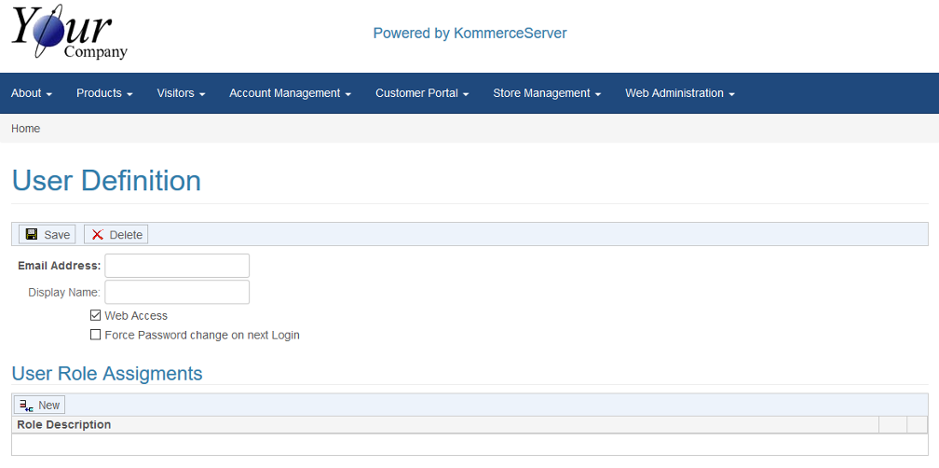This screenshot has width=939, height=468.
Task: Click the Delete button label
Action: tap(126, 235)
